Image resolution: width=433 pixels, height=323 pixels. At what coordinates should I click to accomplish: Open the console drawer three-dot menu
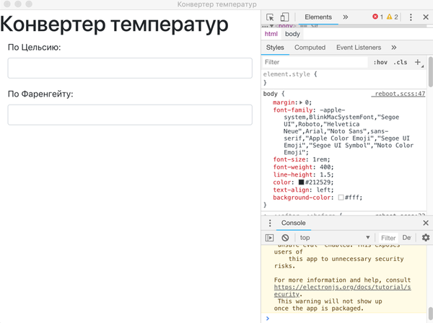[271, 224]
